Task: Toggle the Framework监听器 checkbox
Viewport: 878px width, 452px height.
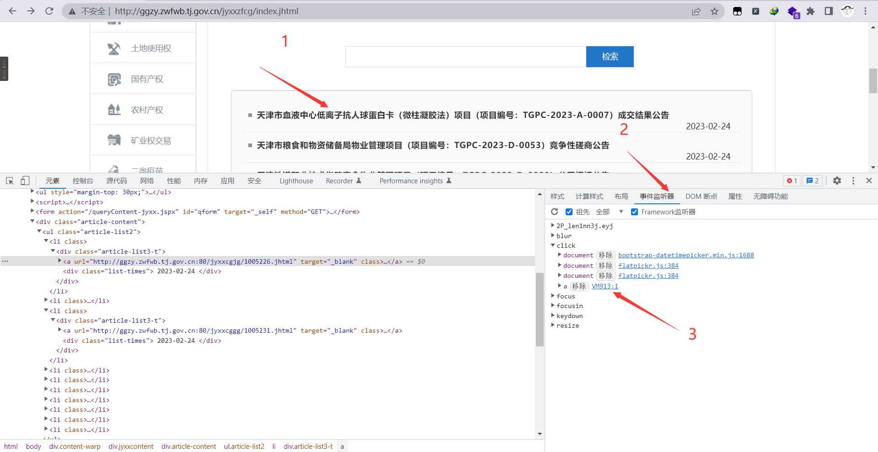Action: [634, 212]
